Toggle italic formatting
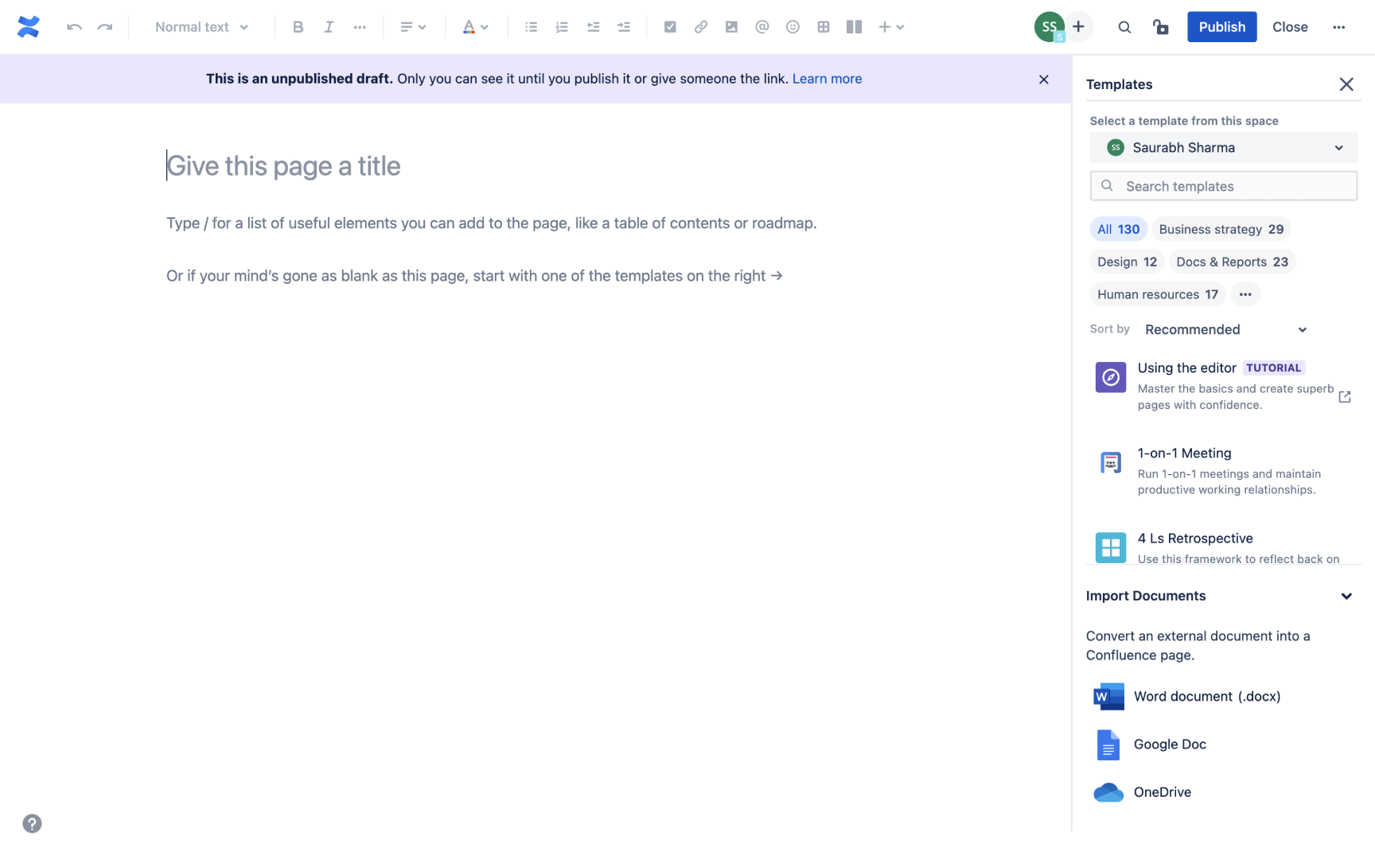 (x=328, y=26)
